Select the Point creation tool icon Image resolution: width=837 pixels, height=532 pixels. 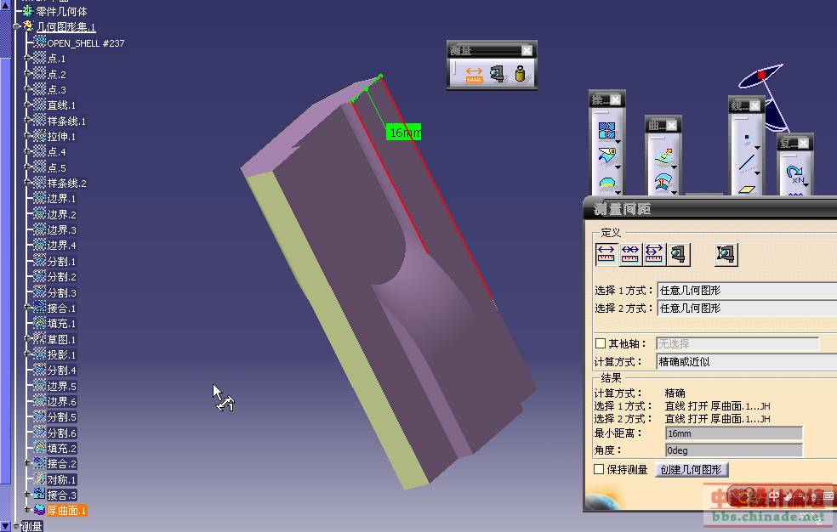[746, 137]
